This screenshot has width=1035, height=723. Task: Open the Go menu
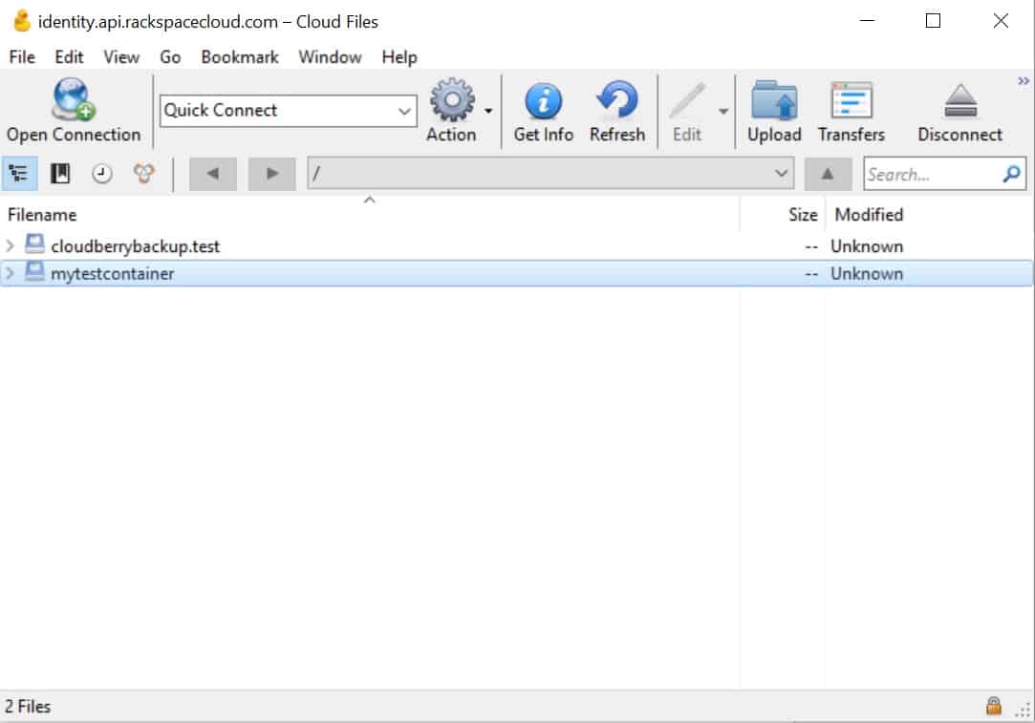pos(170,57)
